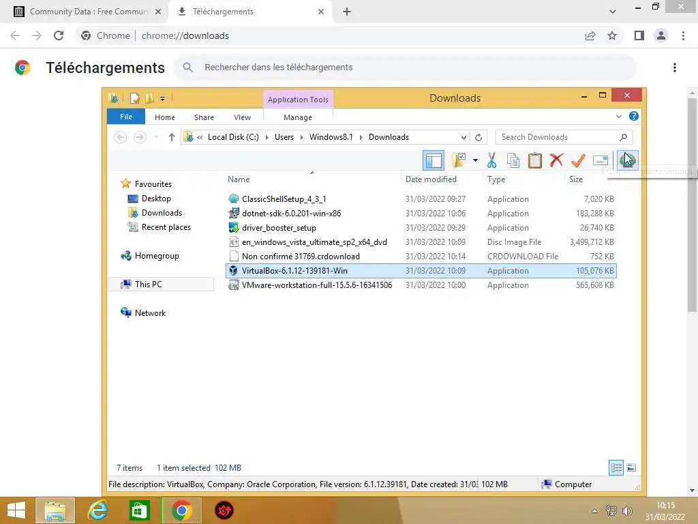Click Chrome share page icon
Viewport: 698px width, 524px height.
click(x=590, y=35)
